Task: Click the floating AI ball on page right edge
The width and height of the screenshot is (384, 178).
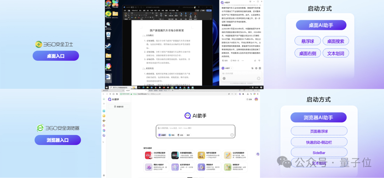Action: pos(258,154)
